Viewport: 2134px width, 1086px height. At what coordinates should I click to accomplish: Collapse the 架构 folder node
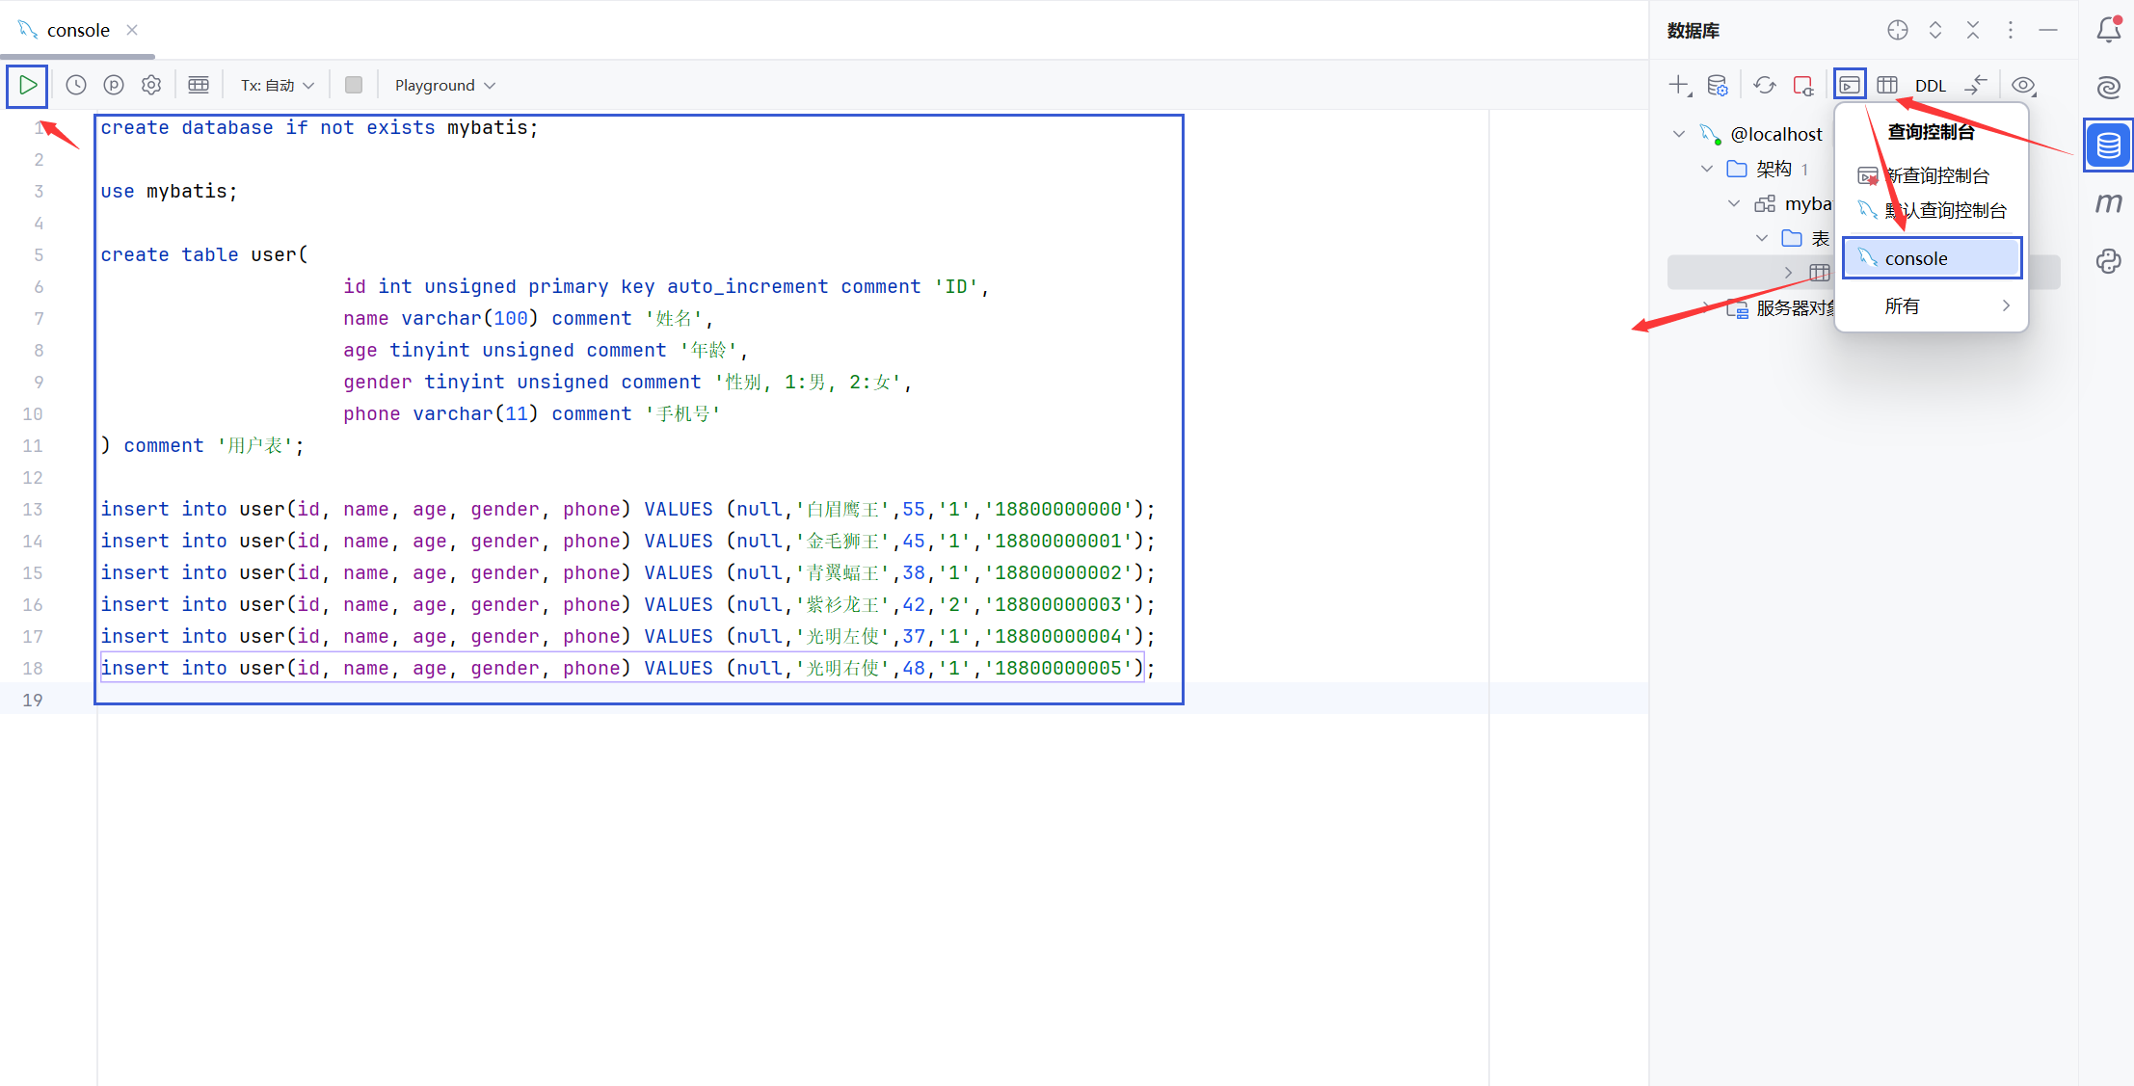coord(1707,169)
